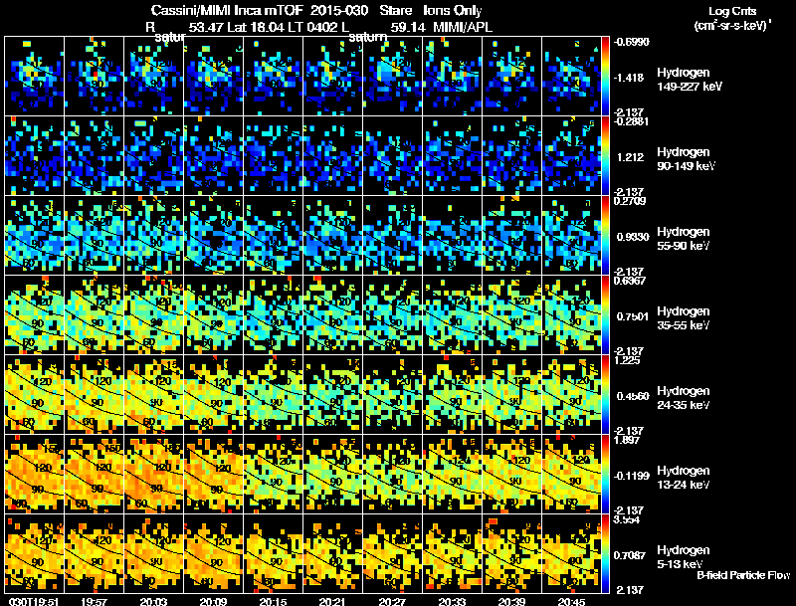Image resolution: width=796 pixels, height=606 pixels.
Task: Click the 20:45 time label
Action: pos(571,601)
